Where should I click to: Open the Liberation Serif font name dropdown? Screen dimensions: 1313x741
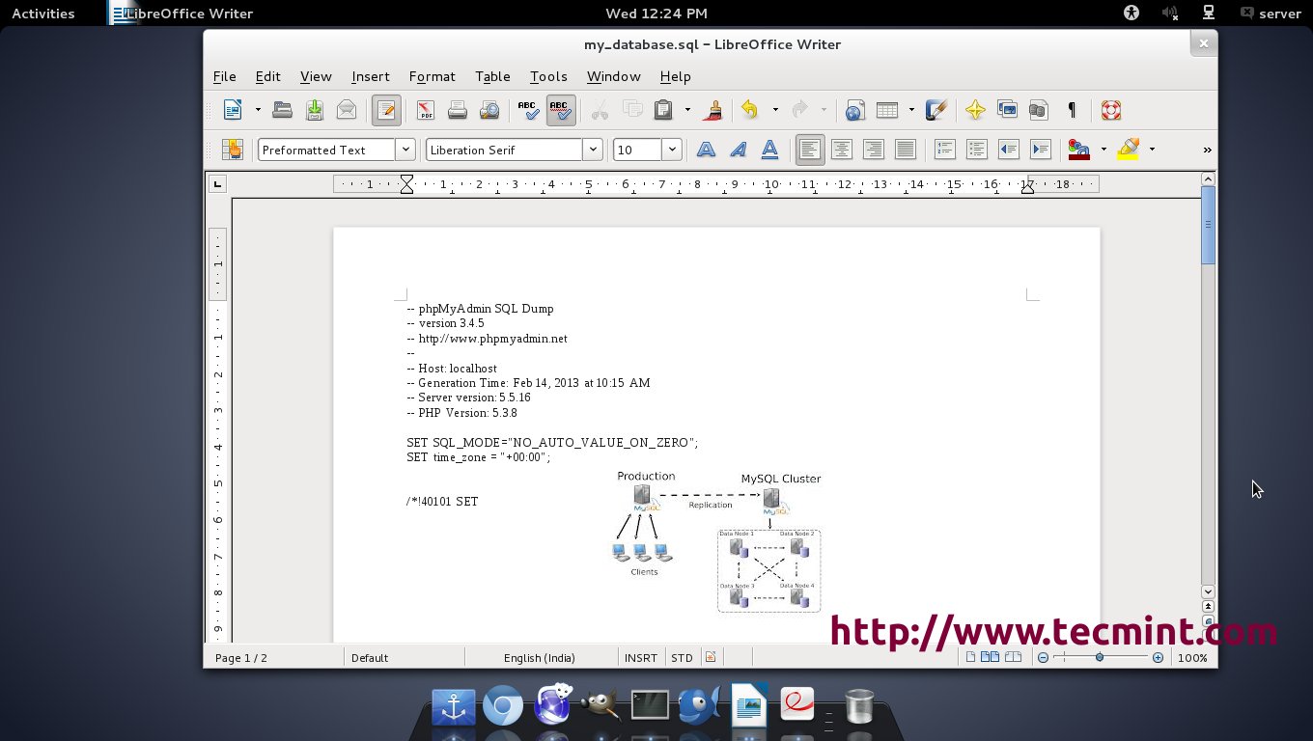(x=593, y=150)
